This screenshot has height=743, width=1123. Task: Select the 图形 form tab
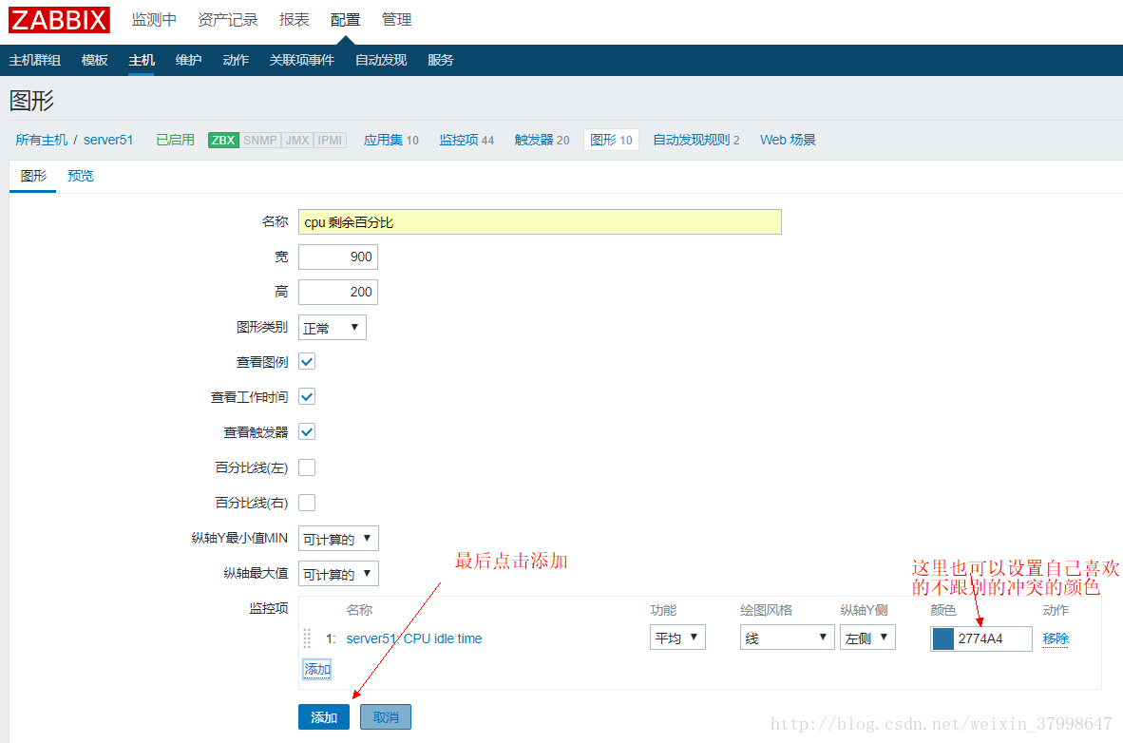pos(33,177)
